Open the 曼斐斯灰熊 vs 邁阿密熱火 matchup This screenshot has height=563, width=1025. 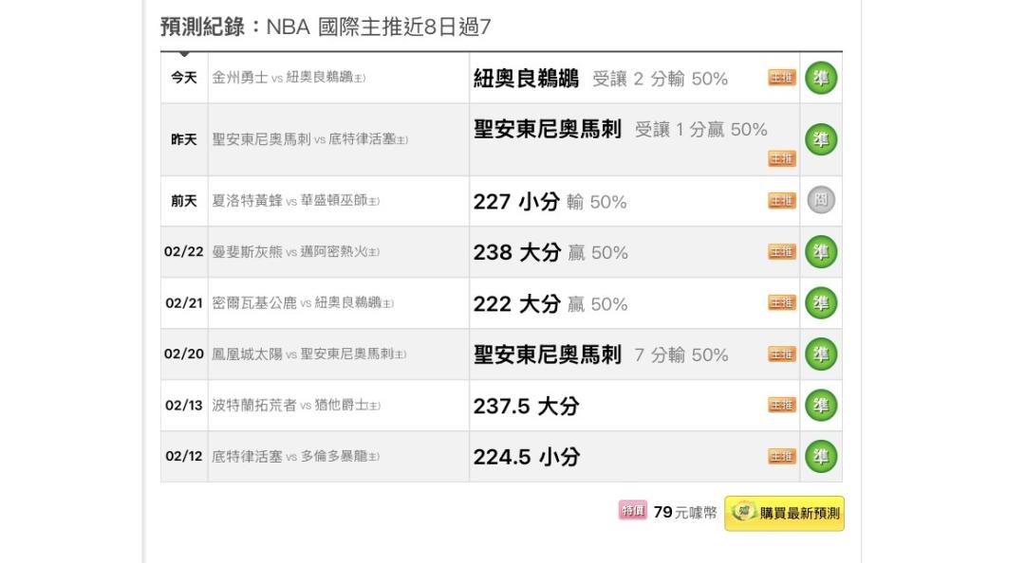(x=296, y=252)
